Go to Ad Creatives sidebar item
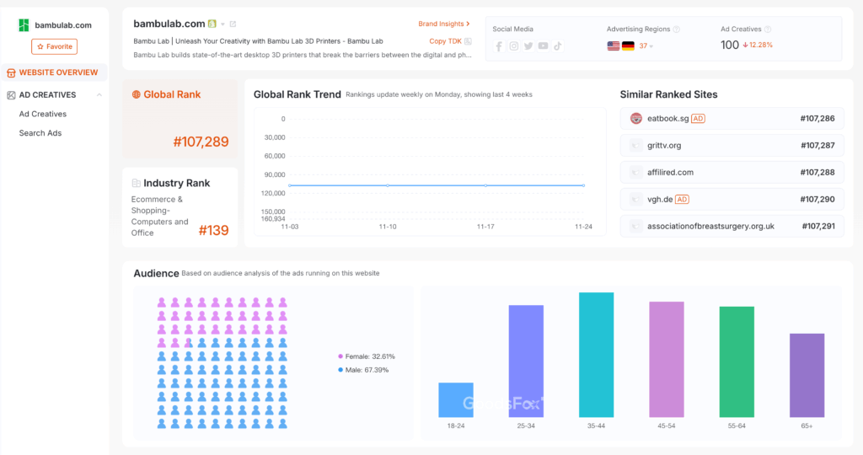 [43, 114]
